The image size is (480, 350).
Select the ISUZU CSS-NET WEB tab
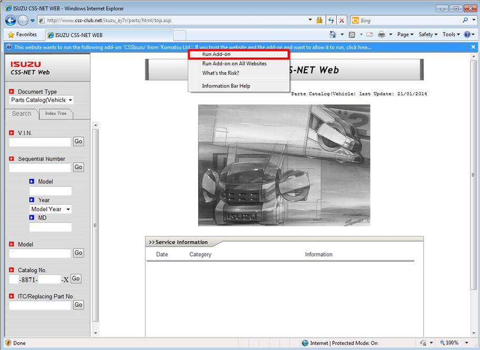point(109,35)
